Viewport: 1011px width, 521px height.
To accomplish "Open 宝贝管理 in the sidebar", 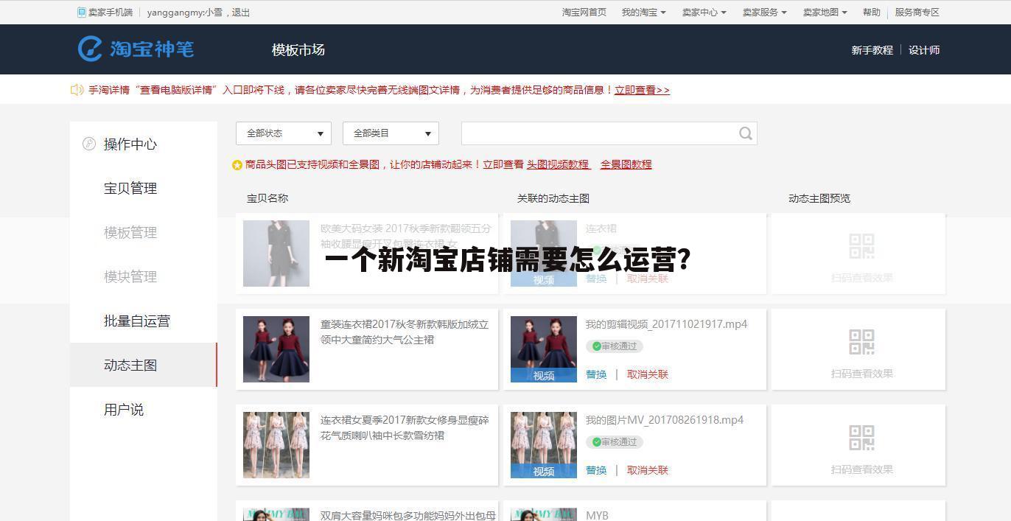I will click(130, 189).
